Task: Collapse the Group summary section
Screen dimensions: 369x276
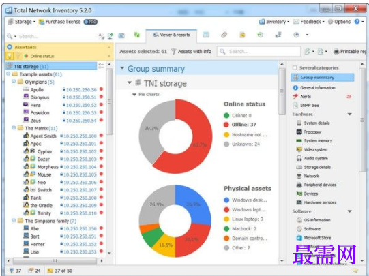Action: tap(122, 68)
